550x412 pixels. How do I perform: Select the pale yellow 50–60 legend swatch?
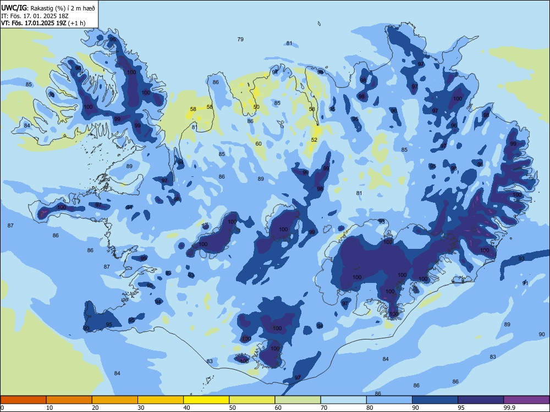click(x=252, y=400)
